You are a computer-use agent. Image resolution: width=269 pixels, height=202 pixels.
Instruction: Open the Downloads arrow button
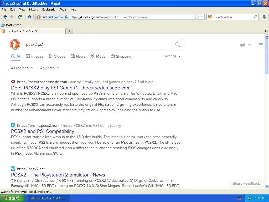coord(264,17)
